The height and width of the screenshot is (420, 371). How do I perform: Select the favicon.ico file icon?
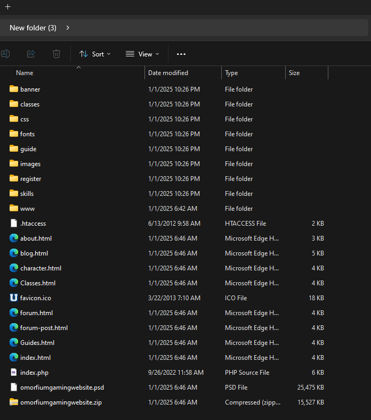pyautogui.click(x=14, y=298)
